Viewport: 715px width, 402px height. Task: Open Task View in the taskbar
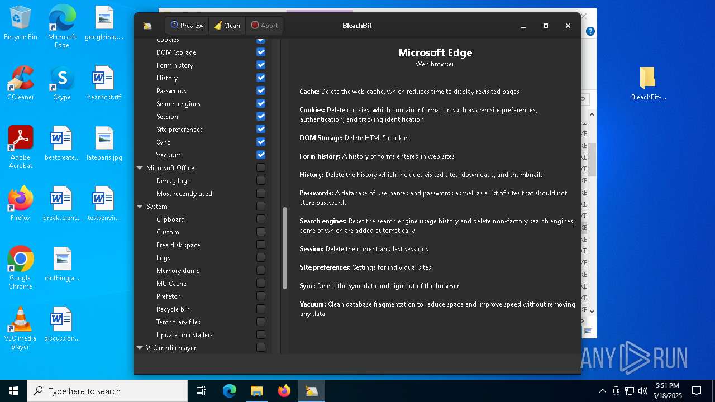pyautogui.click(x=201, y=391)
